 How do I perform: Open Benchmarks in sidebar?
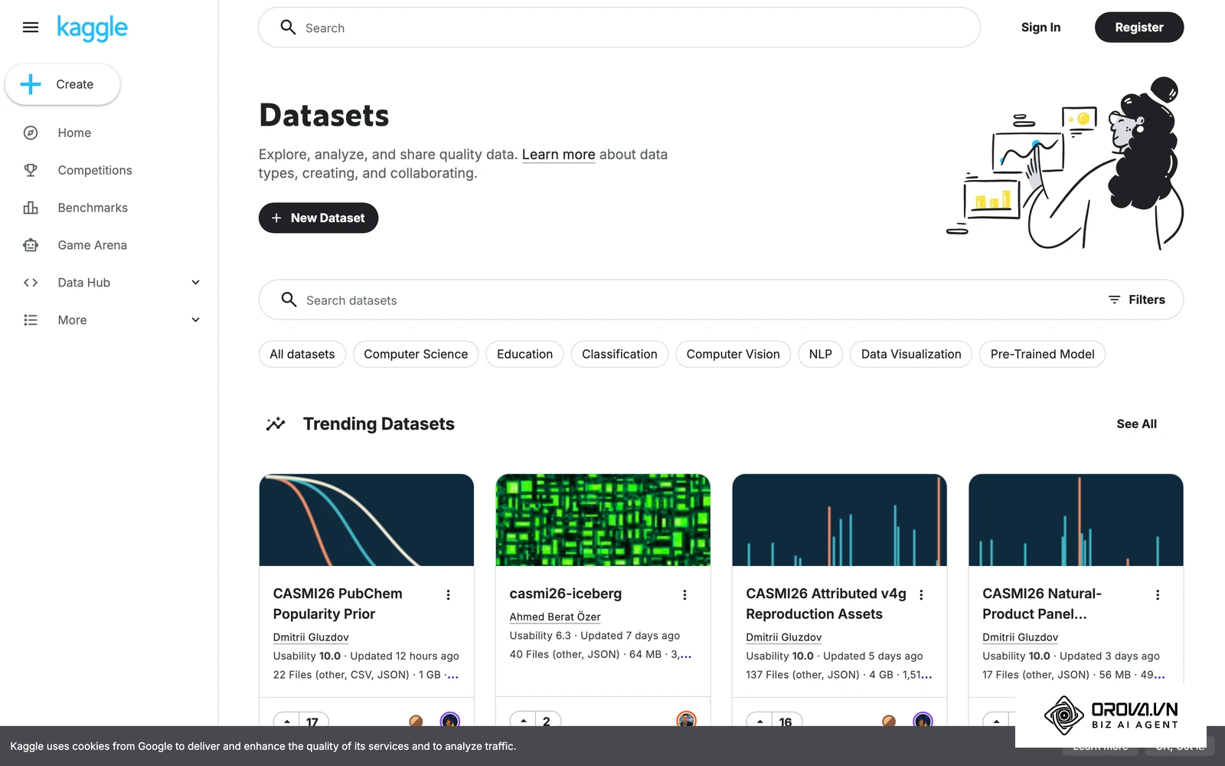(x=93, y=208)
